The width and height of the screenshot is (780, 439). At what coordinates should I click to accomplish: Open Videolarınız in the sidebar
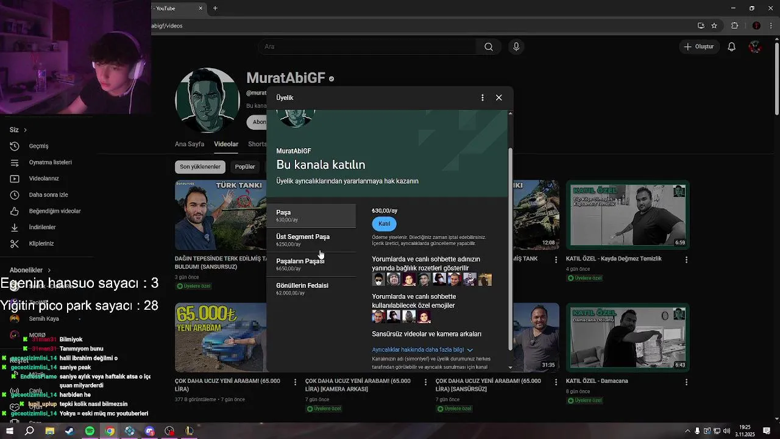pyautogui.click(x=44, y=179)
